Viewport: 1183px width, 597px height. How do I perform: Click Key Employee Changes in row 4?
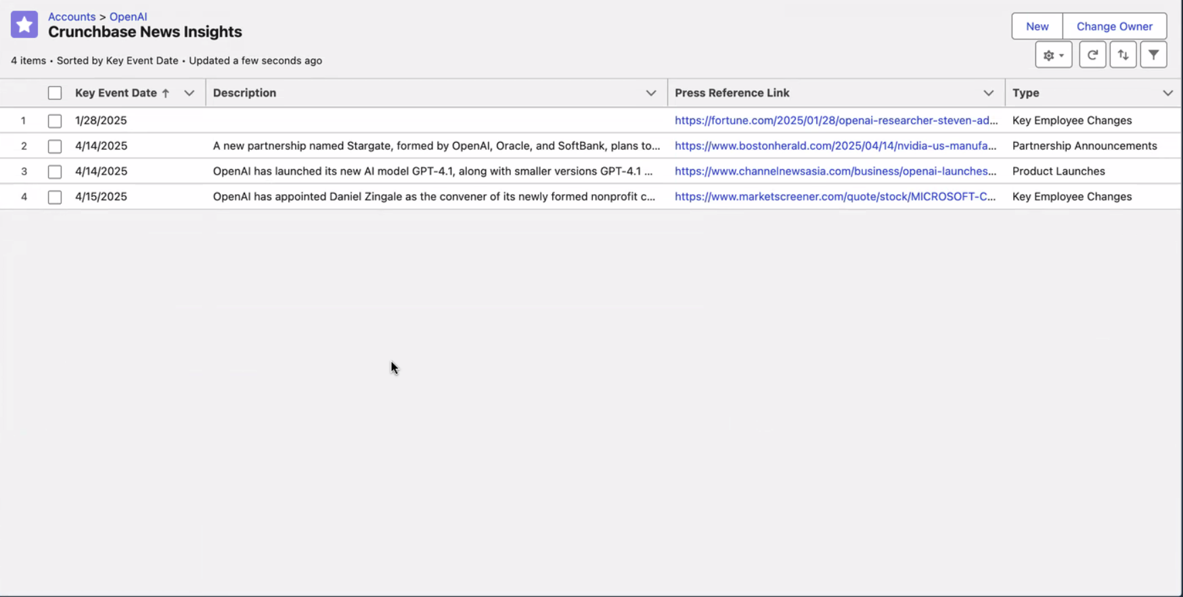click(1071, 196)
